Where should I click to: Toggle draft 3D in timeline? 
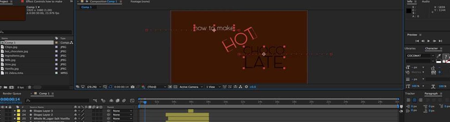pos(103,101)
